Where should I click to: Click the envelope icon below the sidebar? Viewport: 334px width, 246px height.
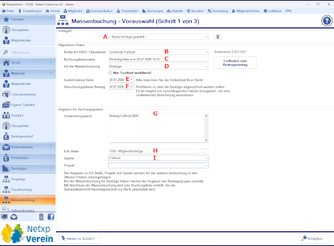coord(14,217)
